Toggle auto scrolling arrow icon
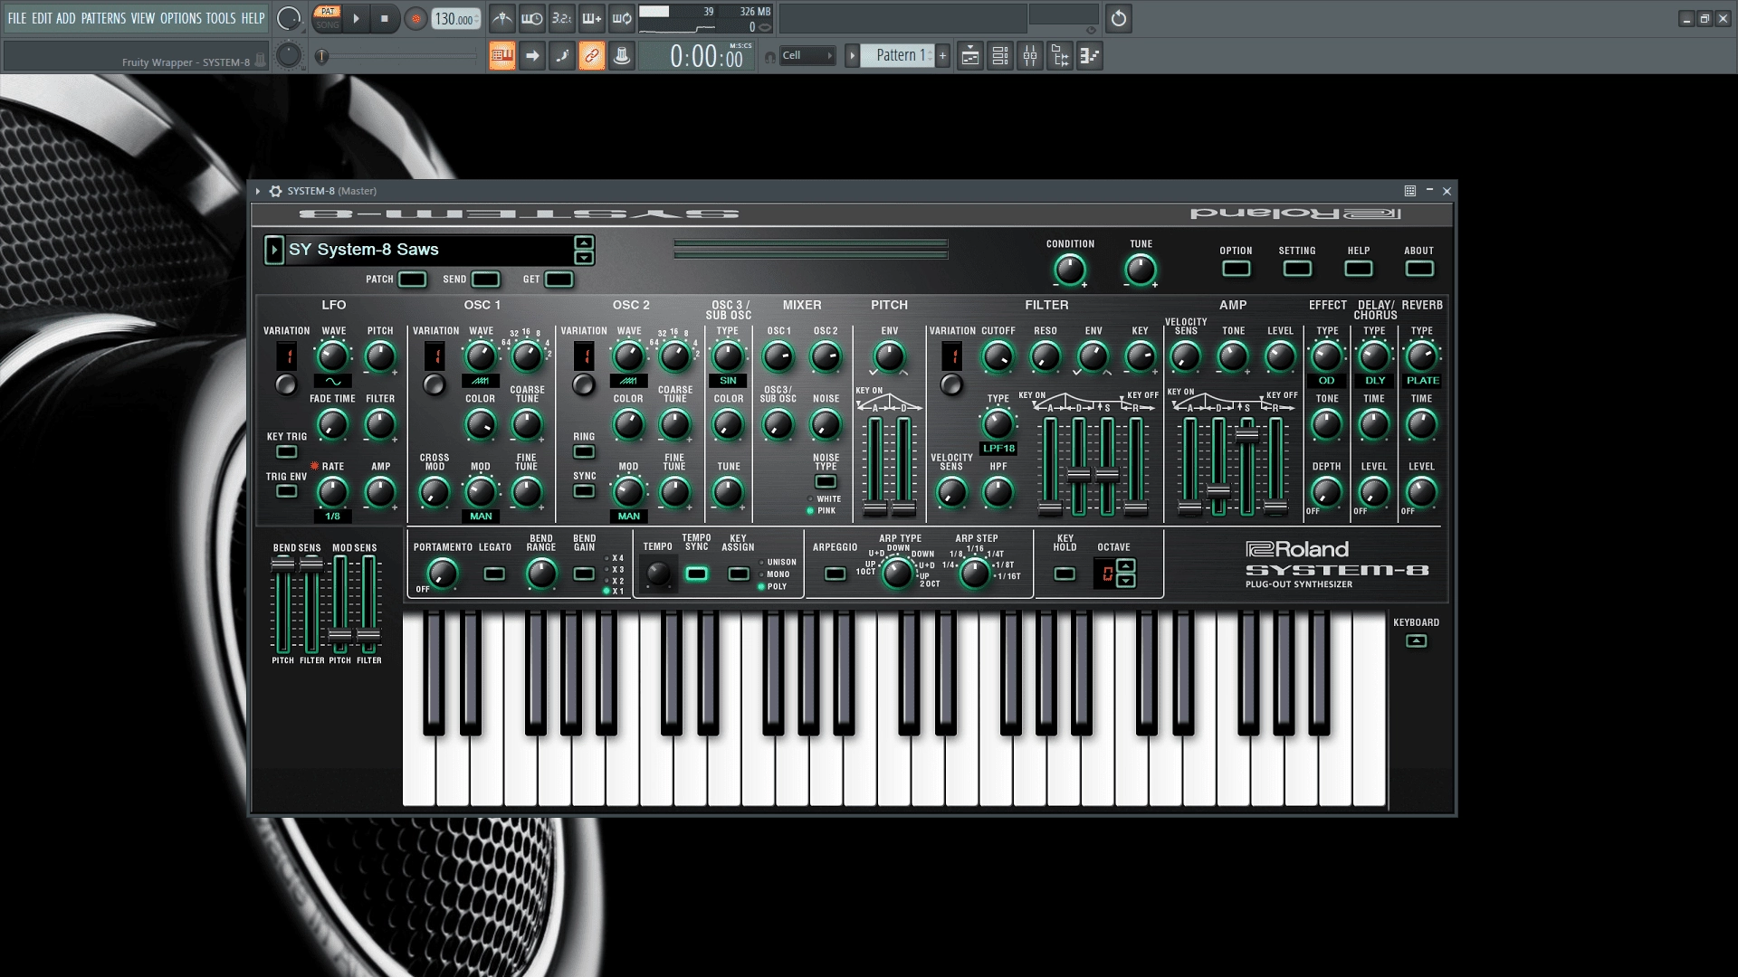The height and width of the screenshot is (977, 1738). coord(532,56)
